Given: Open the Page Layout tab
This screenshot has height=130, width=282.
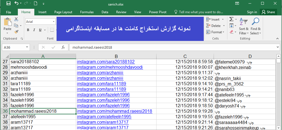Looking at the screenshot, I should 63,12.
